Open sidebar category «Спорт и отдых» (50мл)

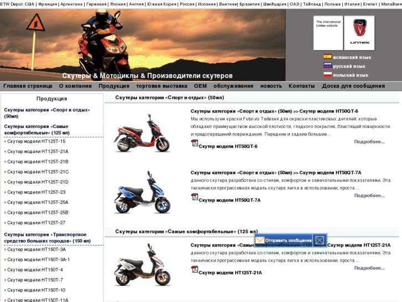tap(46, 113)
